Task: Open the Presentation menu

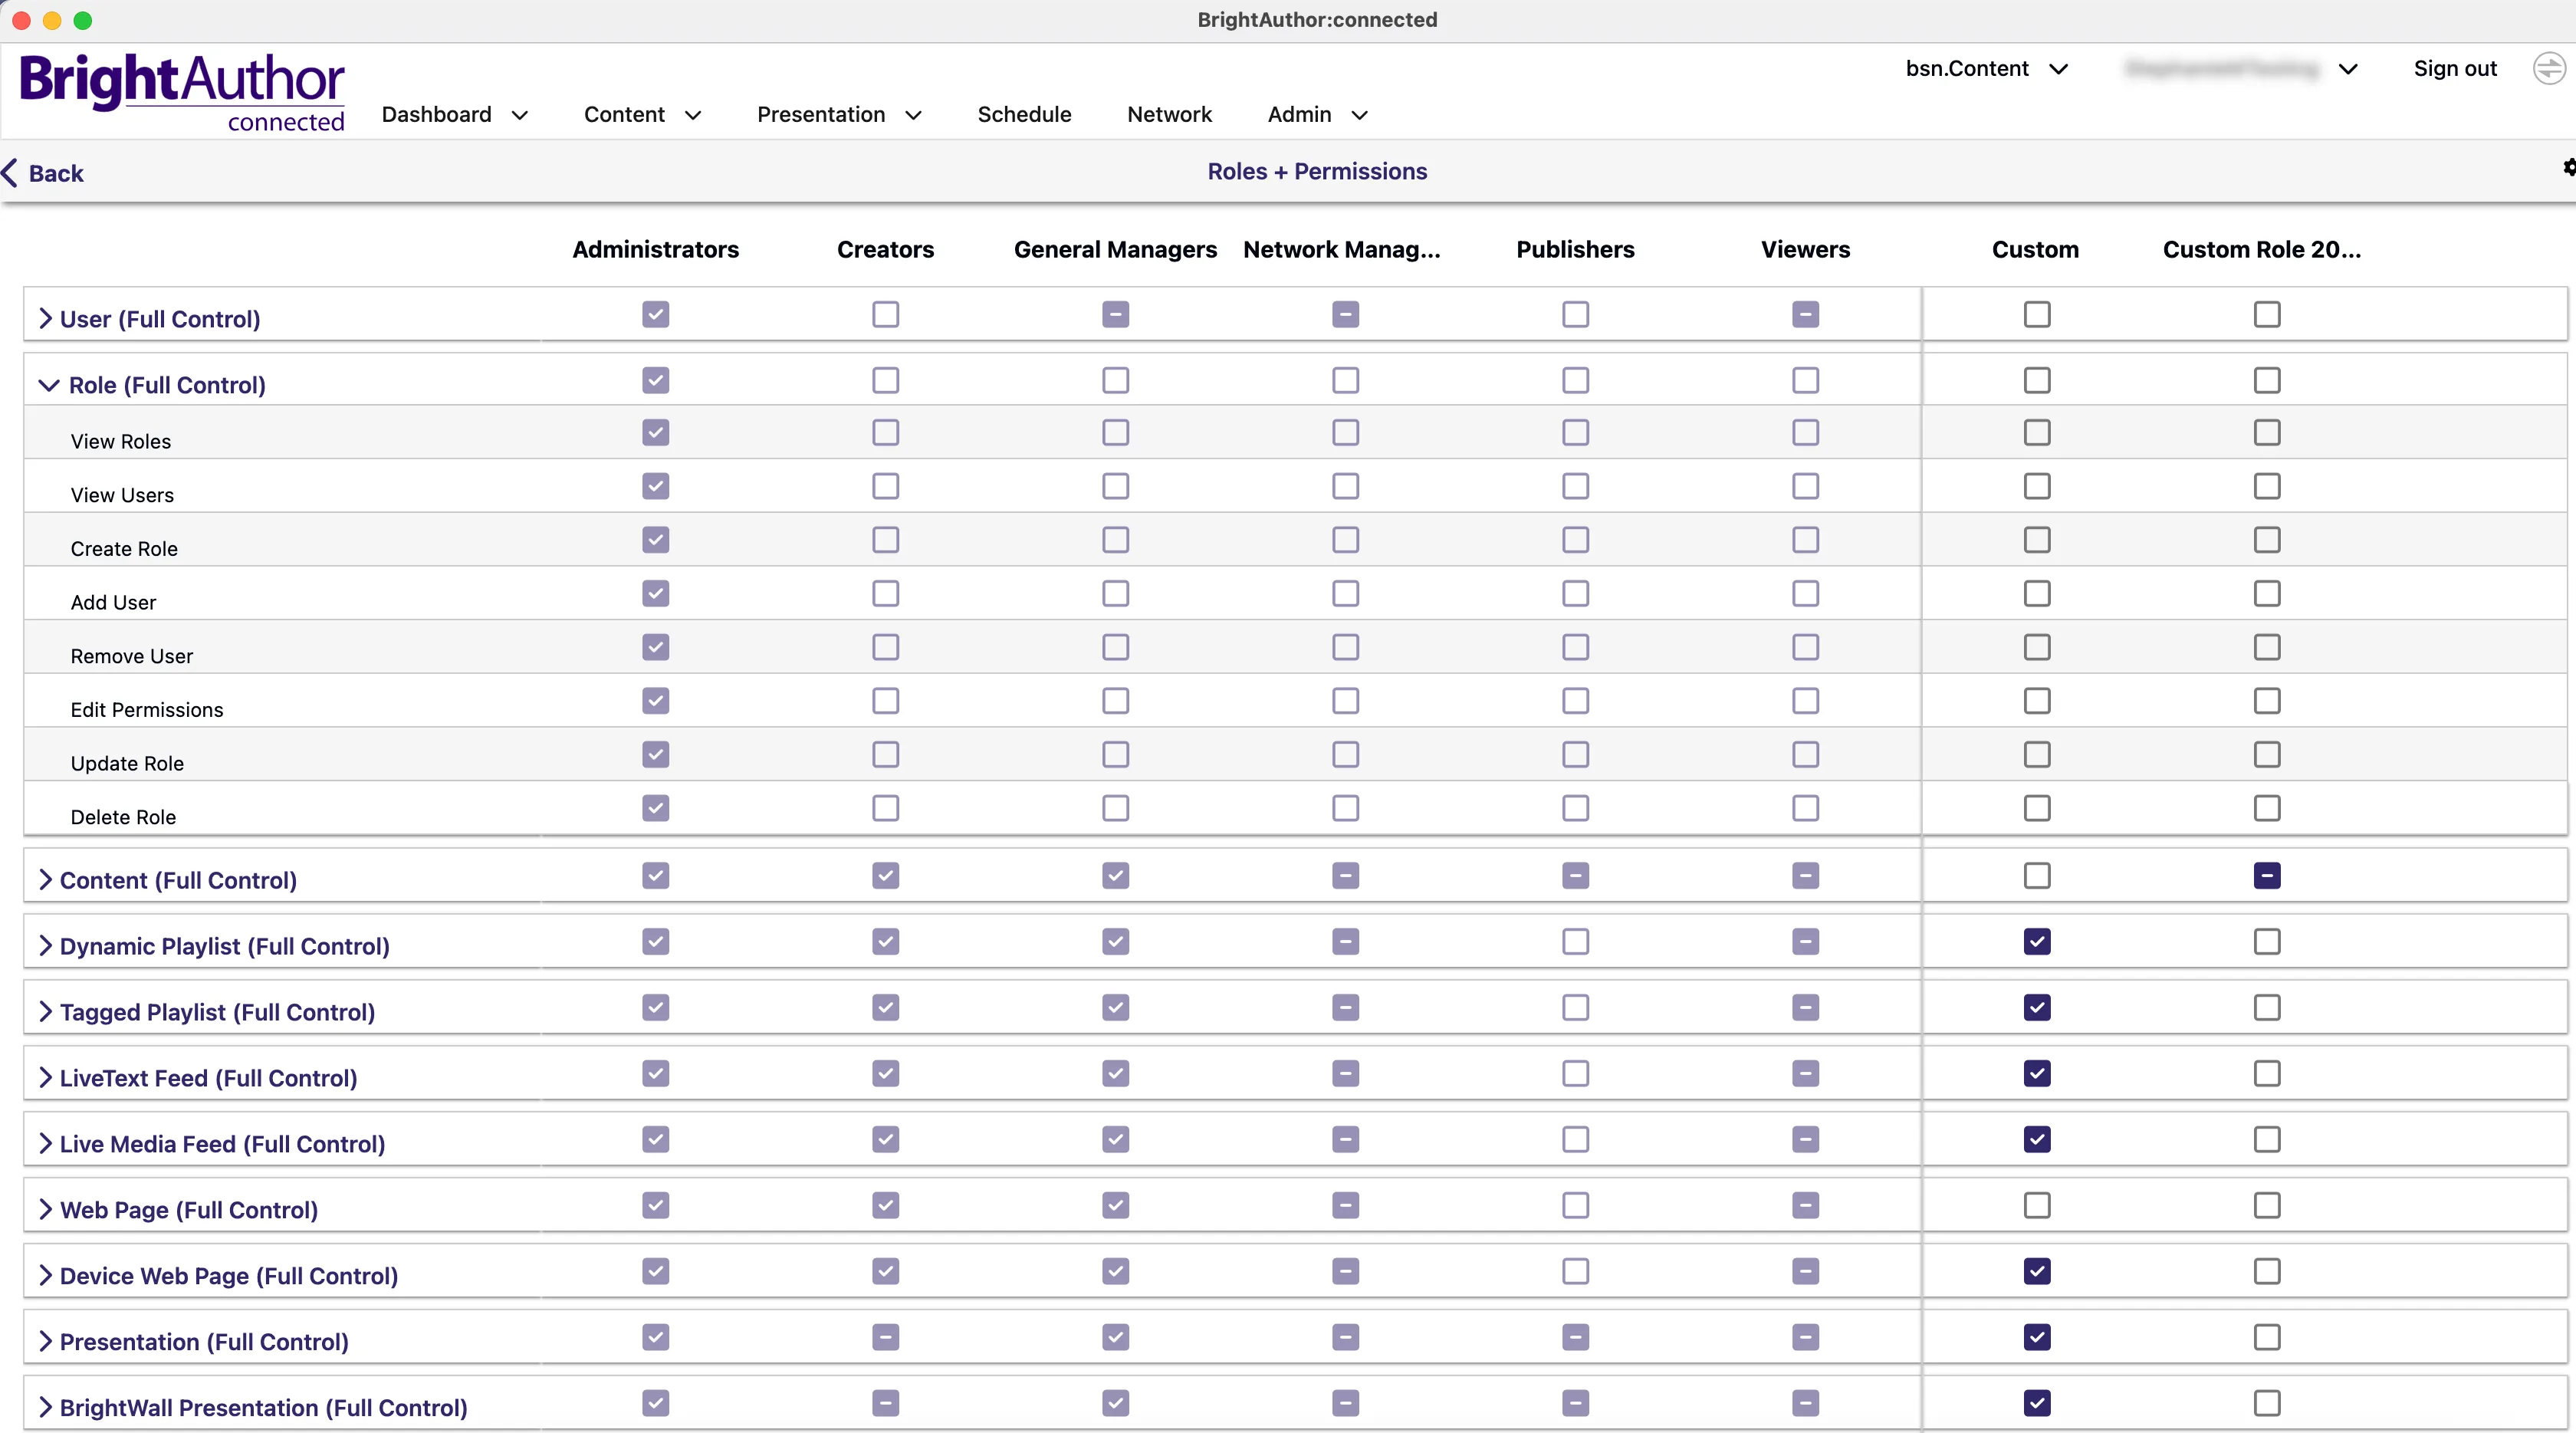Action: tap(840, 115)
